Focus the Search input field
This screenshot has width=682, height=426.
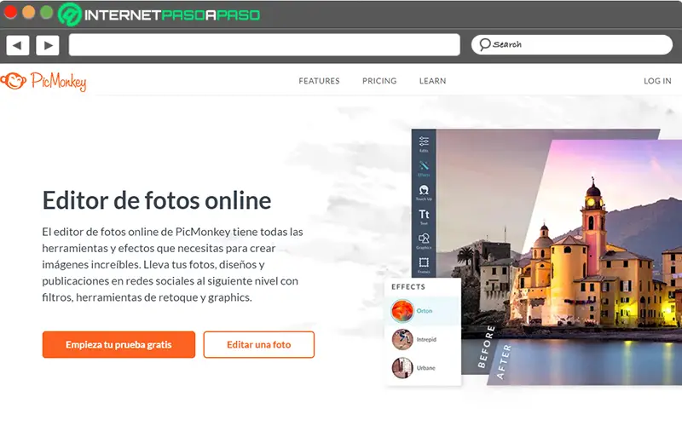point(571,44)
